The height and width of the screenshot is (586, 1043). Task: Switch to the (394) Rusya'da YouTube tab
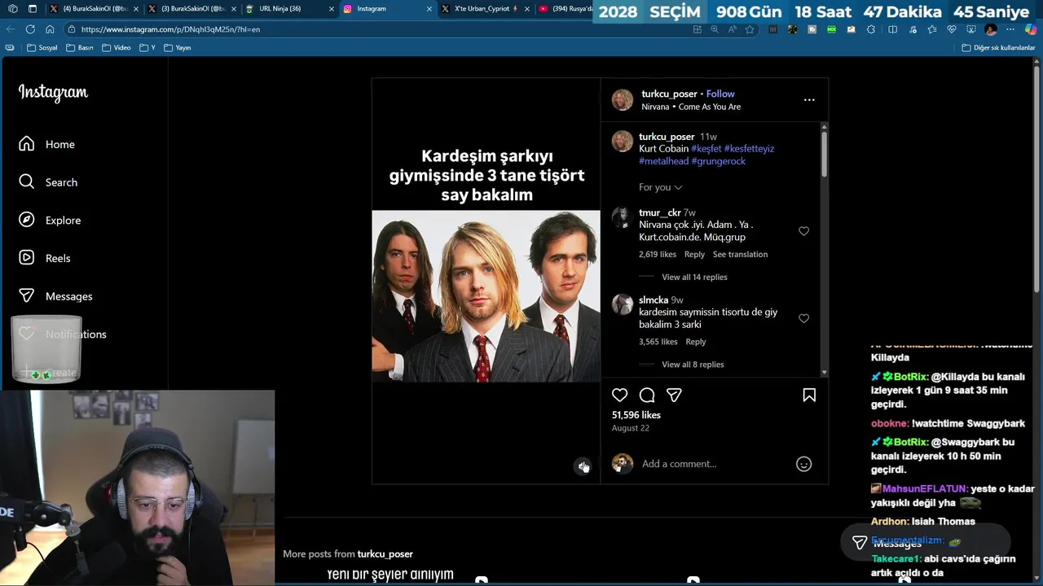pos(566,9)
